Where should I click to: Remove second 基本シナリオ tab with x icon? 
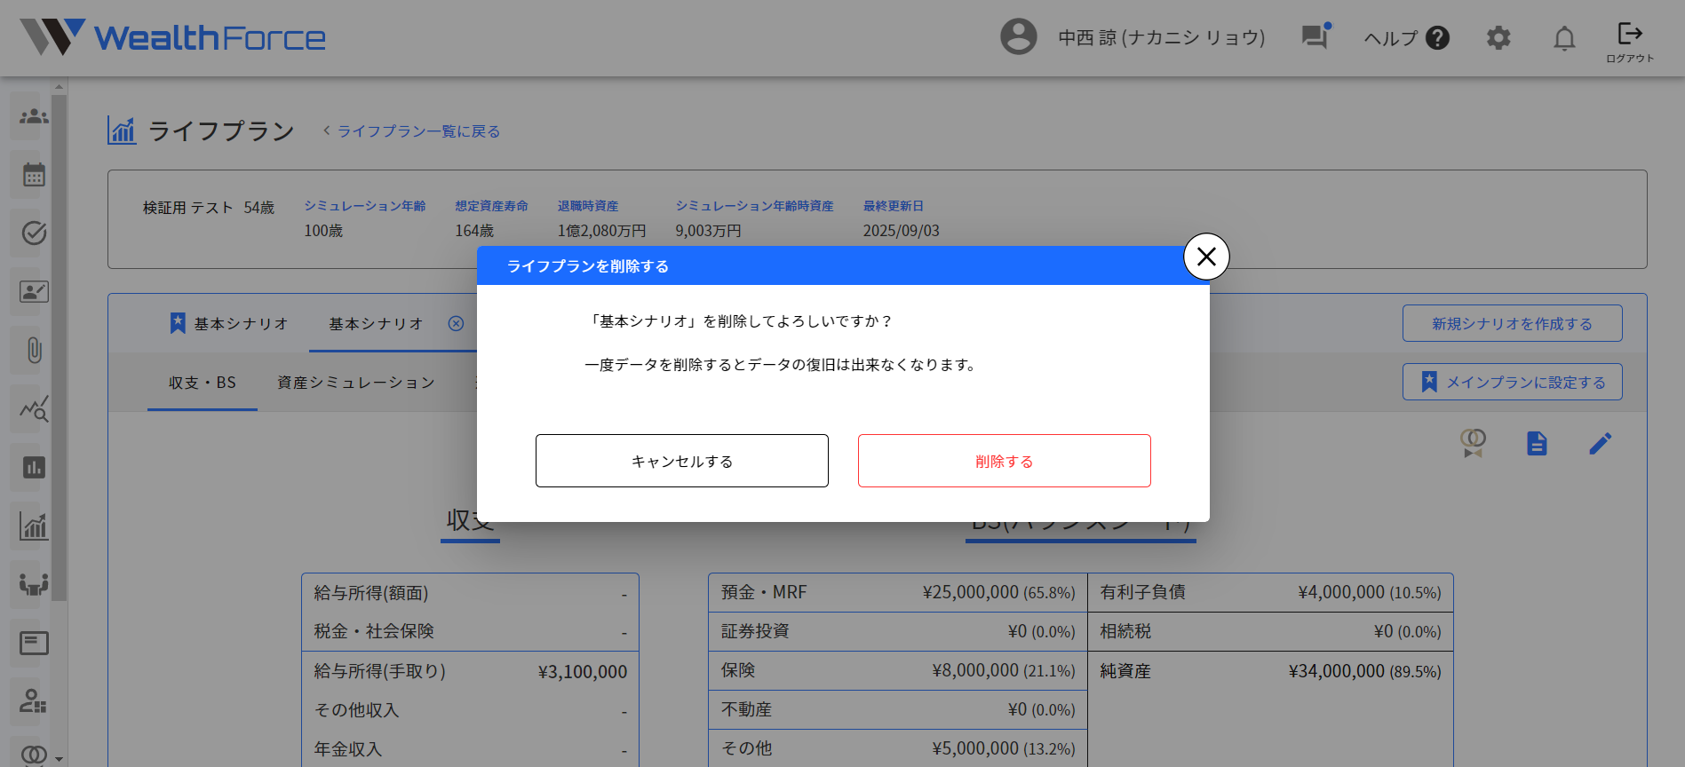[x=456, y=323]
